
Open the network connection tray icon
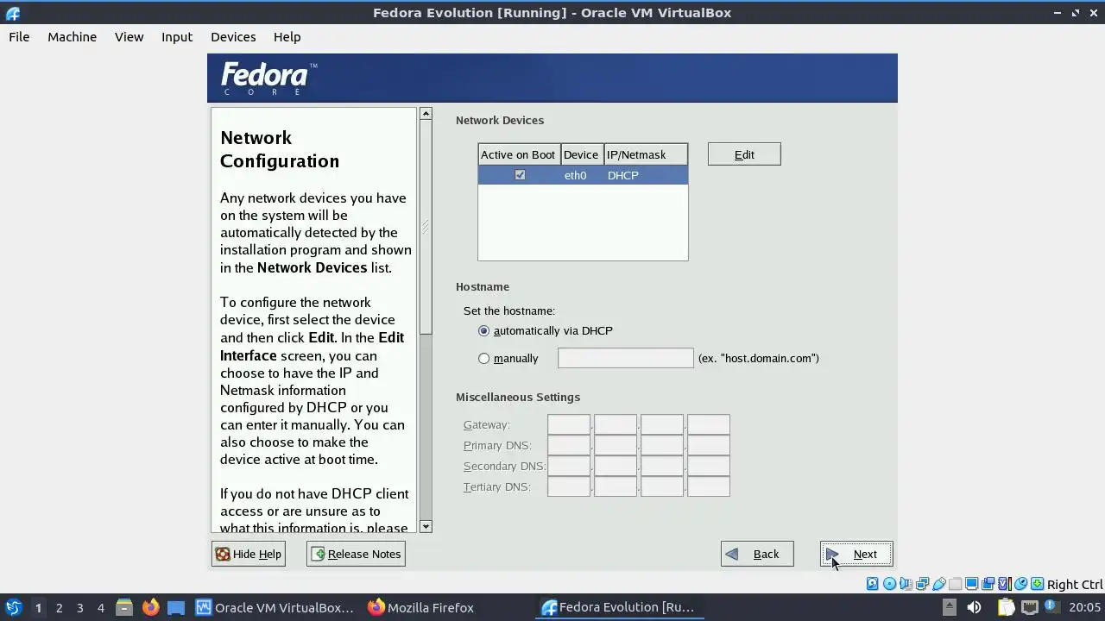(x=1030, y=607)
